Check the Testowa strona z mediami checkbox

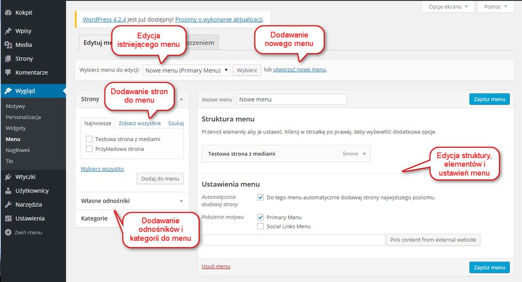point(89,139)
